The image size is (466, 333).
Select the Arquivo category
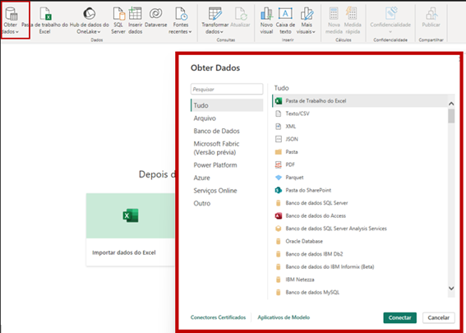tap(227, 118)
